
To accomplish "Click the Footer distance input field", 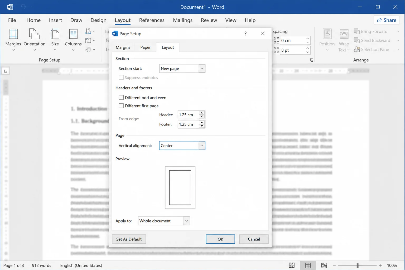I will 188,124.
